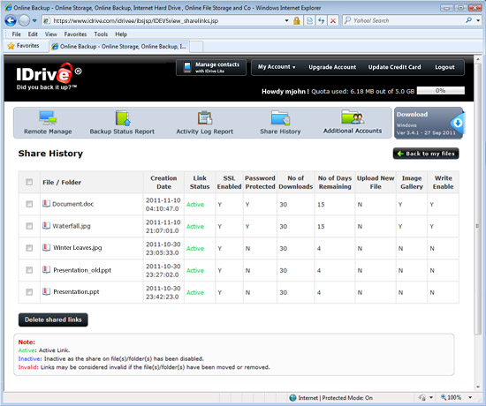This screenshot has width=486, height=406.
Task: Expand the zoom level dropdown at 100%
Action: click(x=470, y=397)
